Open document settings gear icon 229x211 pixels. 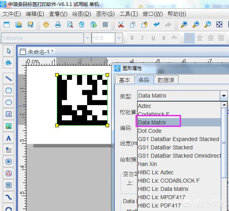(46, 24)
